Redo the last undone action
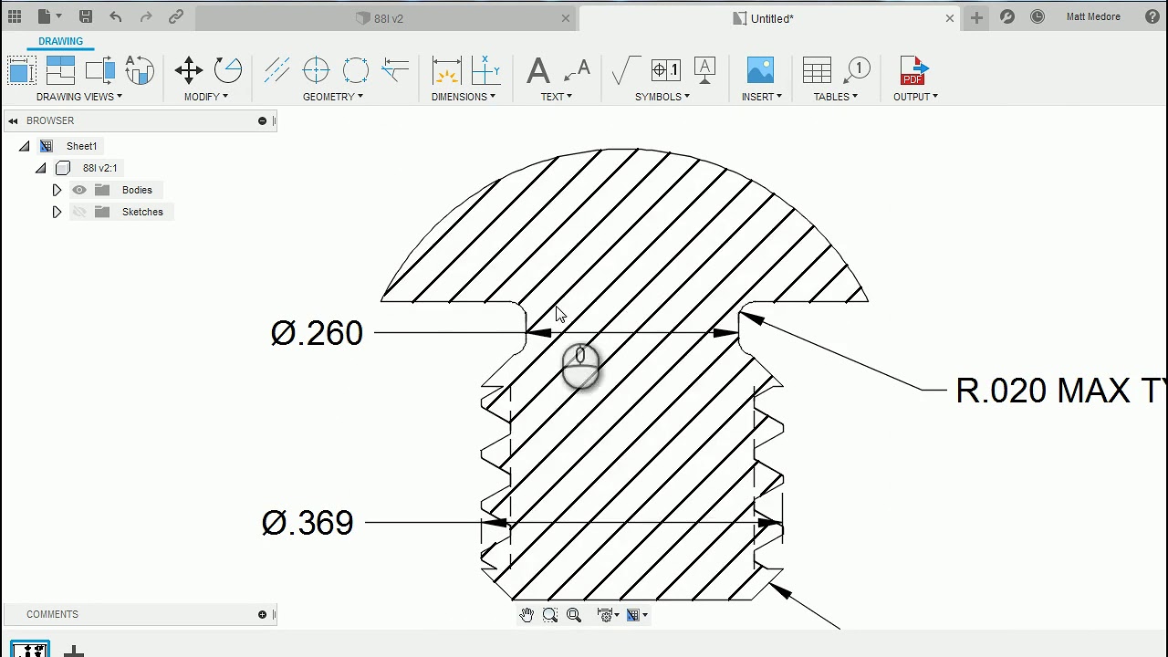This screenshot has height=657, width=1168. (146, 16)
